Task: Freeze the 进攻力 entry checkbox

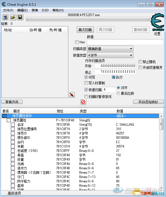Action: click(x=13, y=168)
